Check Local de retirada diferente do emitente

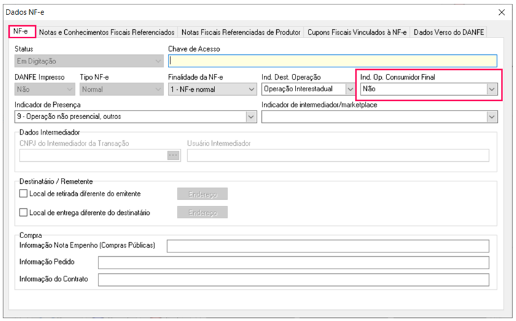coord(24,194)
